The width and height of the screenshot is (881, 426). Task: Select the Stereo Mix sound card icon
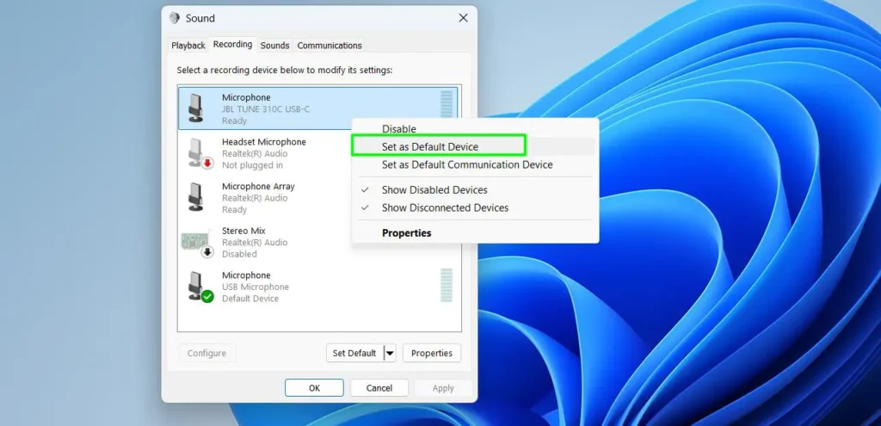(x=197, y=243)
